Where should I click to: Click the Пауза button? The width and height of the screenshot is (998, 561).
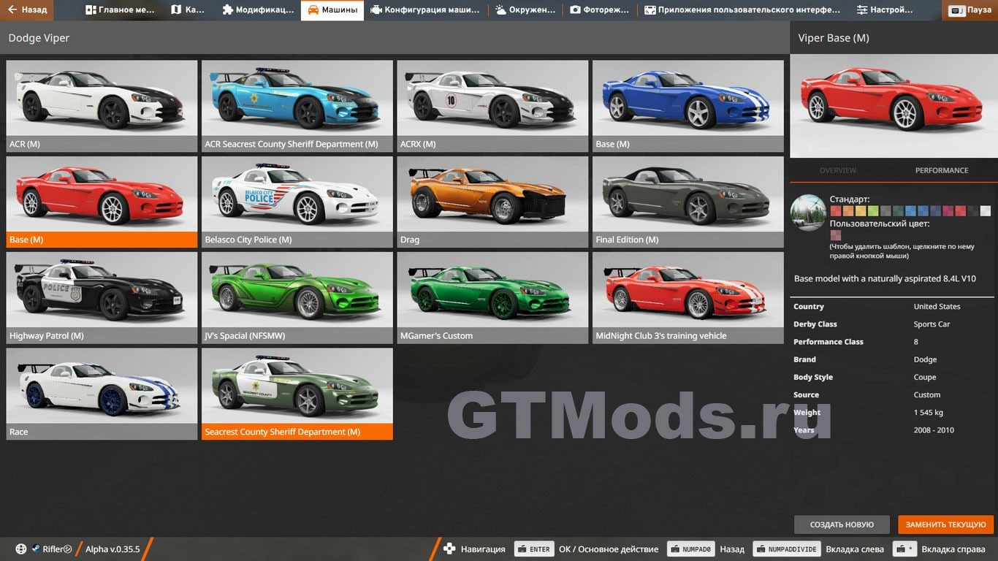pos(970,10)
